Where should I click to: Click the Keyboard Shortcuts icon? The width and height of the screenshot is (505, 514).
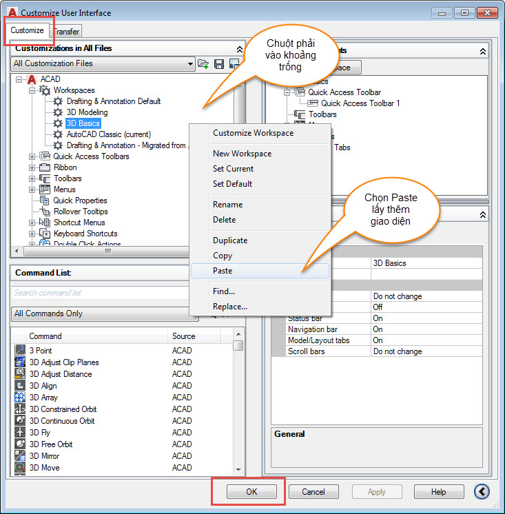click(x=45, y=234)
